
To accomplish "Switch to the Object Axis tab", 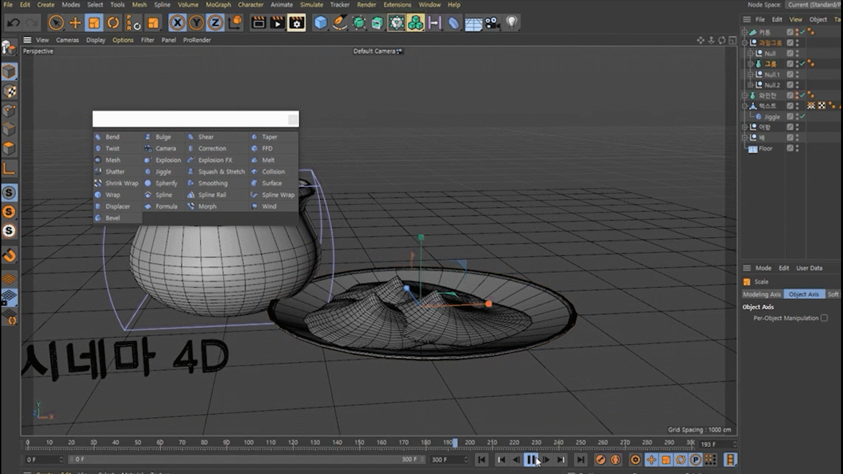I will click(803, 294).
